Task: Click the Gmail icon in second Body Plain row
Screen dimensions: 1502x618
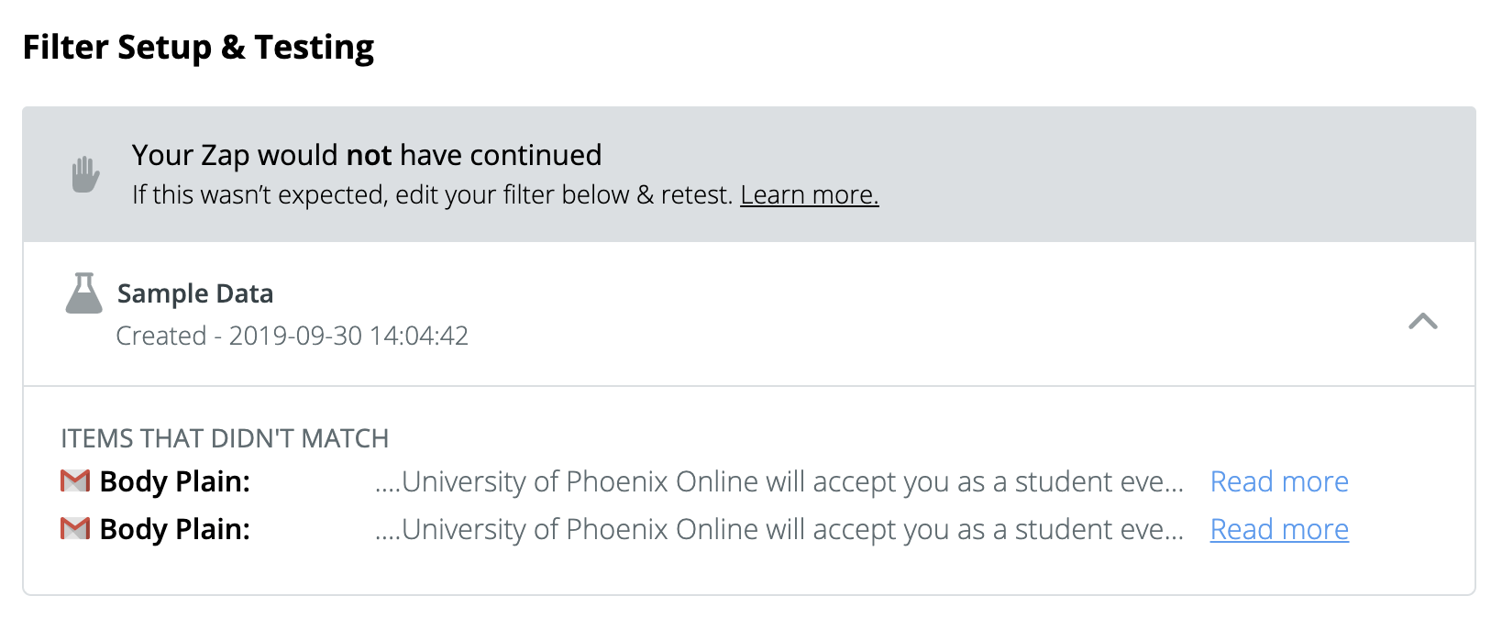Action: [75, 529]
